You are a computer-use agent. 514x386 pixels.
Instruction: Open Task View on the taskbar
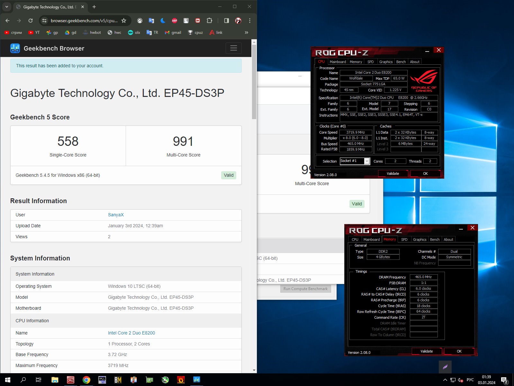click(38, 380)
